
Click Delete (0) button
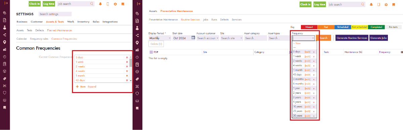tap(156, 44)
